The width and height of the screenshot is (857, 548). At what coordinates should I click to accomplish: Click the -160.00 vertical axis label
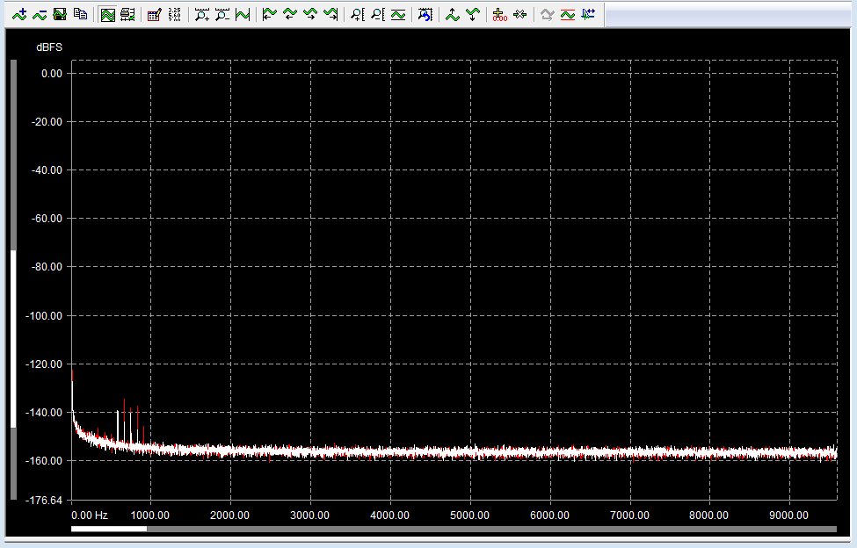tap(44, 461)
